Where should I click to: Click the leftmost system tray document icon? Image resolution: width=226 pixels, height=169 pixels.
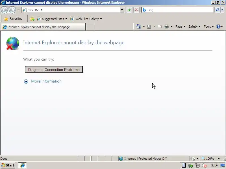(184, 166)
